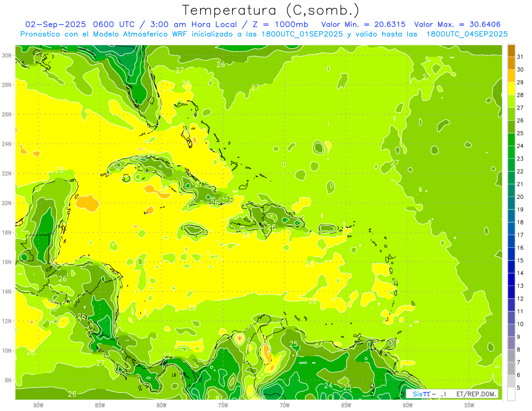
Task: Click the 65W longitude axis label
Action: 346,405
